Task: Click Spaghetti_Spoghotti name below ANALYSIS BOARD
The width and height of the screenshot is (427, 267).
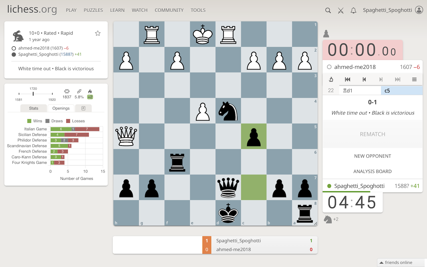Action: tap(359, 186)
